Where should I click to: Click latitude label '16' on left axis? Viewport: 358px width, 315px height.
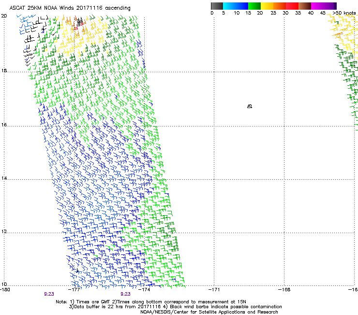4,125
